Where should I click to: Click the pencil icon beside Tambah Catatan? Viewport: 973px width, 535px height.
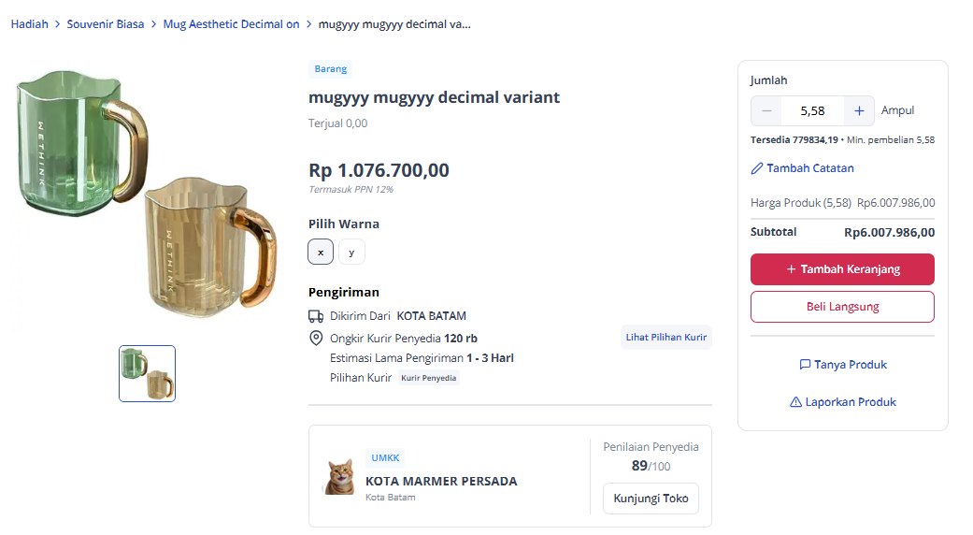(757, 168)
